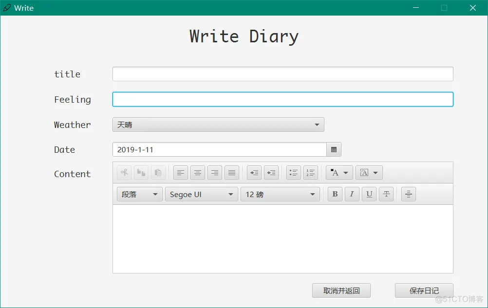
Task: Click the 保存日记 save diary button
Action: pyautogui.click(x=424, y=290)
